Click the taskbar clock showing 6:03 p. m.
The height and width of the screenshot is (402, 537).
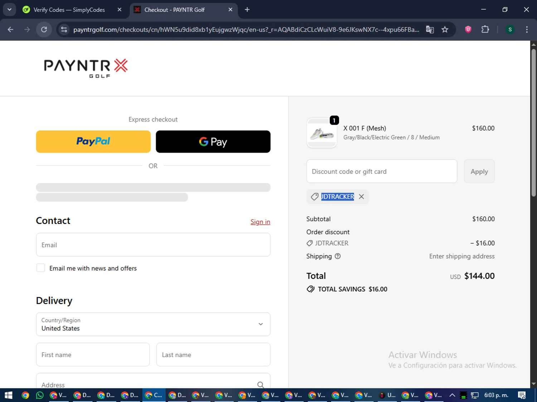(x=496, y=395)
